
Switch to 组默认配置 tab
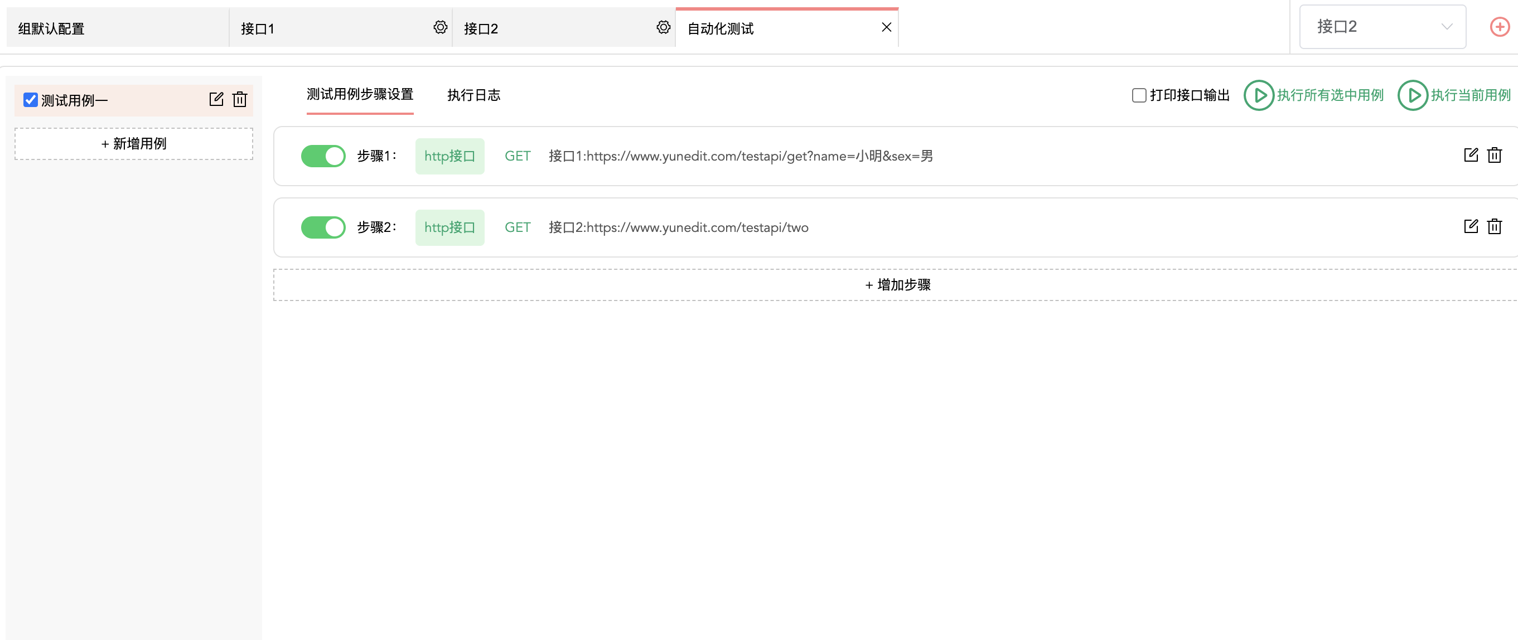click(117, 28)
